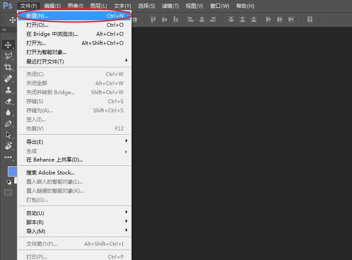Select the Move tool
This screenshot has height=260, width=352.
pos(8,44)
